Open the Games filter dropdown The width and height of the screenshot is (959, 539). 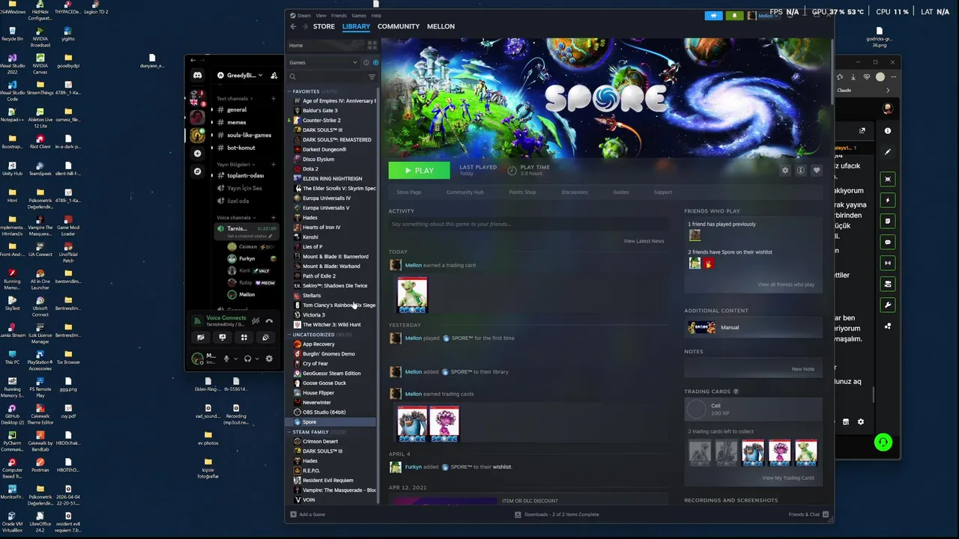[324, 63]
